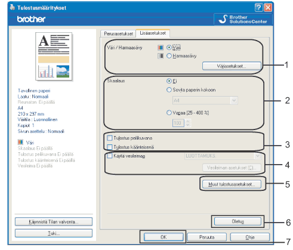
Task: Switch to the Perusasetukset tab
Action: pyautogui.click(x=118, y=33)
